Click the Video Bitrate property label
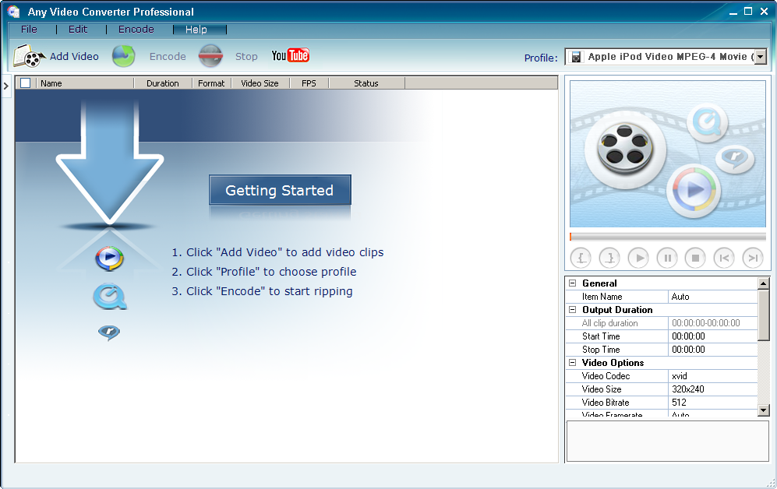The image size is (777, 489). click(606, 403)
